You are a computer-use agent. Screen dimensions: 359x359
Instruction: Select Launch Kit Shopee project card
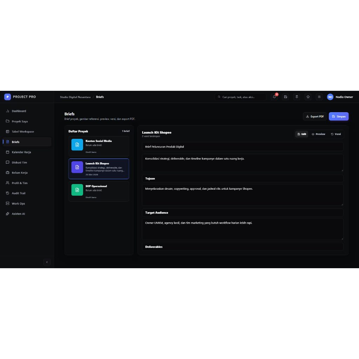pyautogui.click(x=99, y=169)
